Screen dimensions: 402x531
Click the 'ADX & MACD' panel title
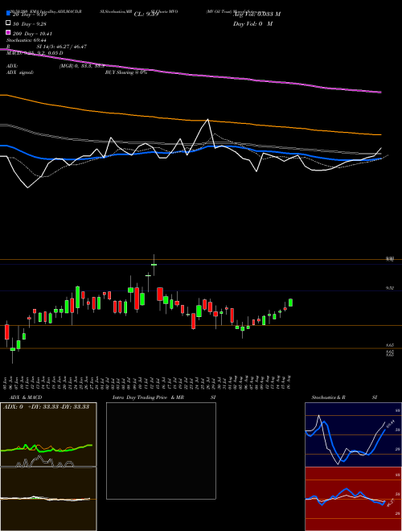[26, 397]
